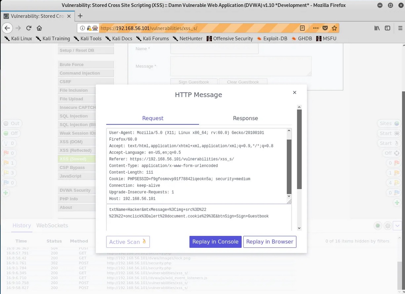Open the Offensive Security bookmark
Screen dimensions: 405x294
230,38
